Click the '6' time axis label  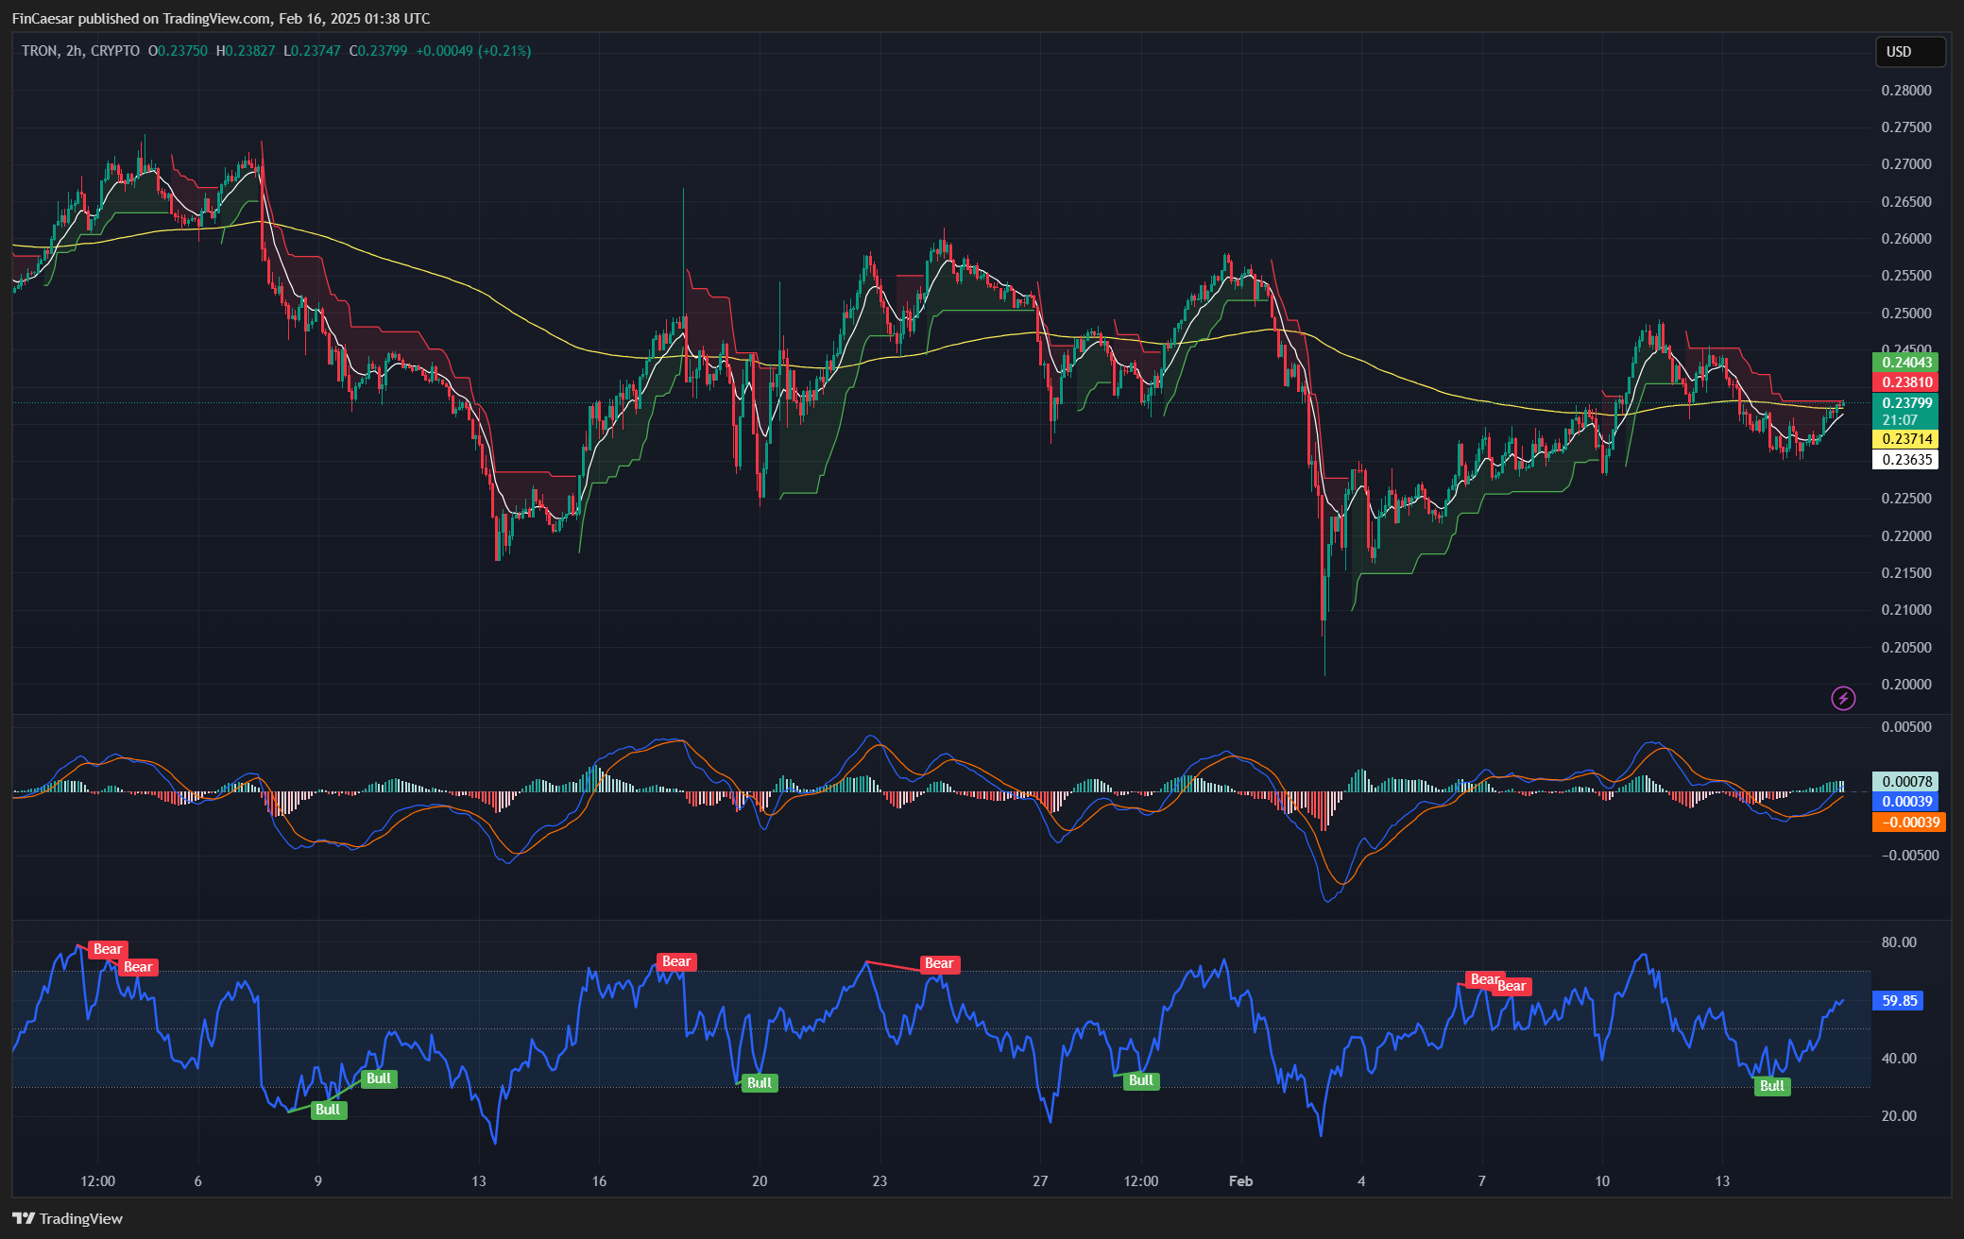point(197,1181)
